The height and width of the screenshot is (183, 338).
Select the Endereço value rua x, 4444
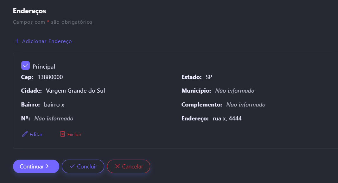(x=227, y=119)
